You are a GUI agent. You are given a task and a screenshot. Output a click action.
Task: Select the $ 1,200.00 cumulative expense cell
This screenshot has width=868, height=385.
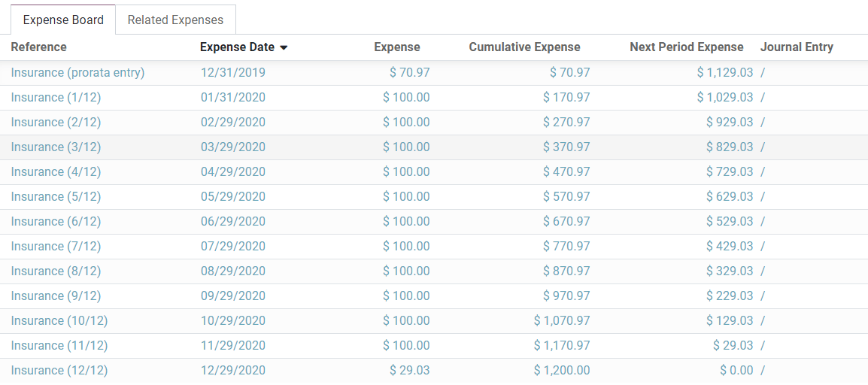click(x=562, y=371)
